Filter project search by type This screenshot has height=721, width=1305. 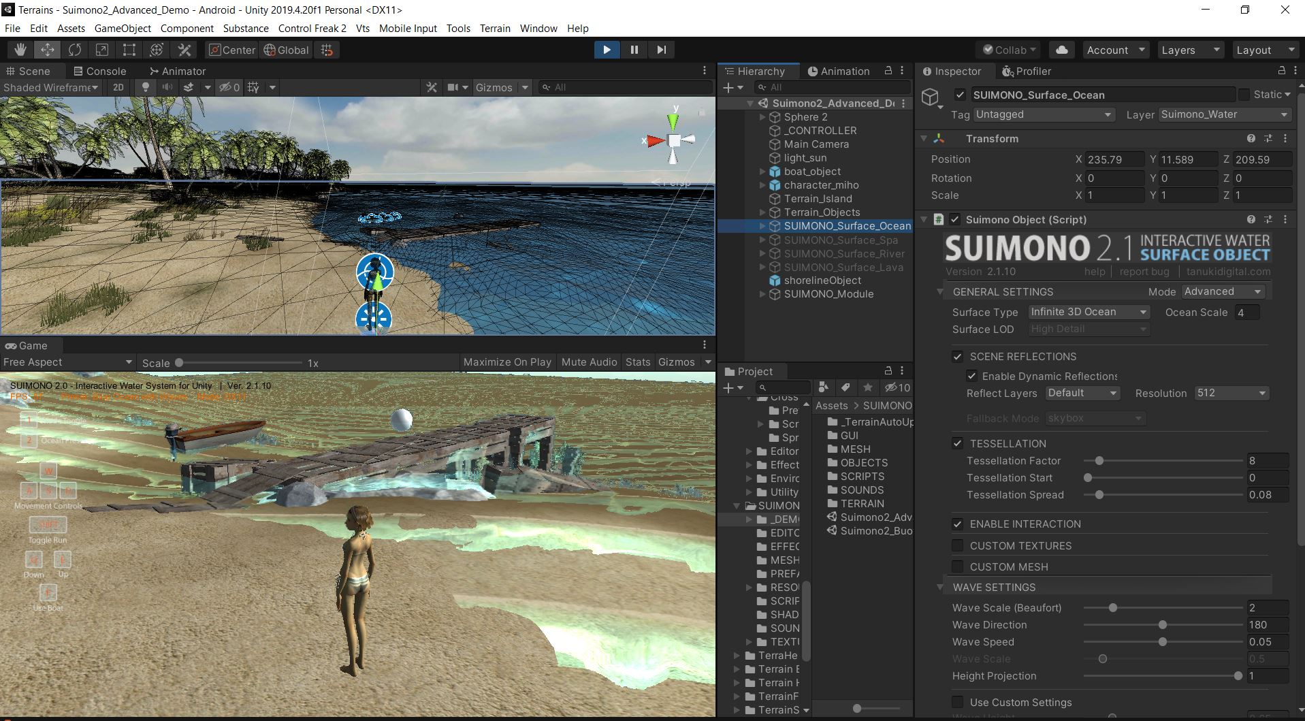pyautogui.click(x=824, y=387)
